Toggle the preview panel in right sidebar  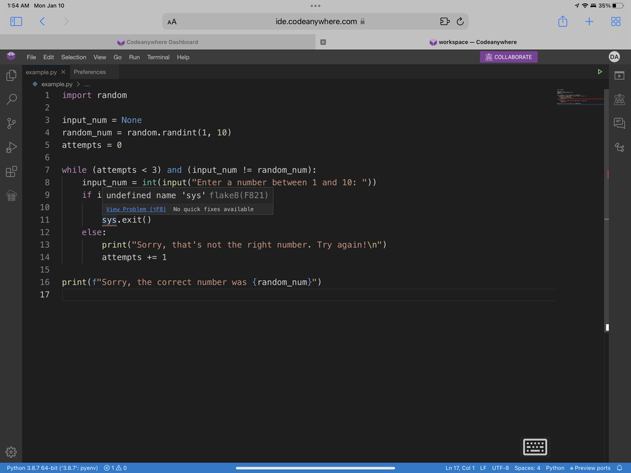(619, 76)
